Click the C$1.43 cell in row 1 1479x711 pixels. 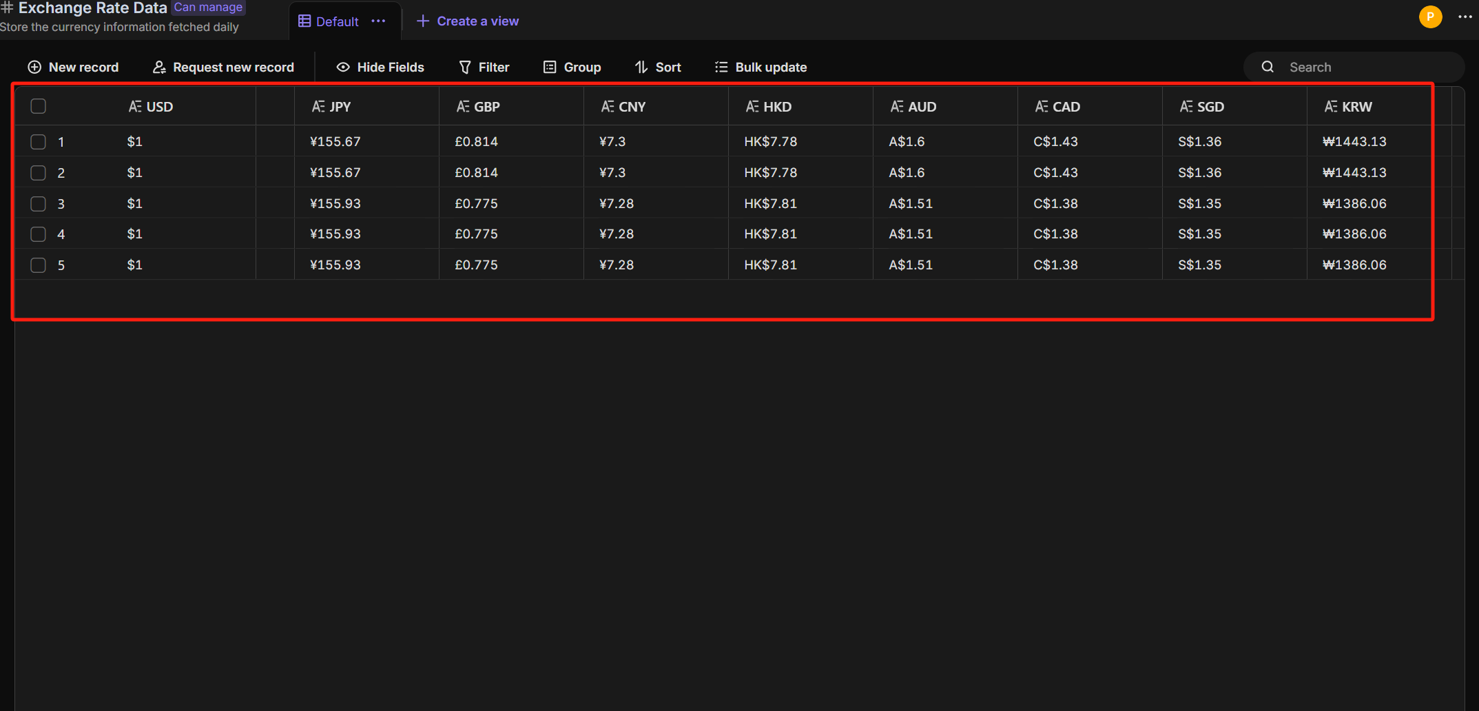(1090, 141)
